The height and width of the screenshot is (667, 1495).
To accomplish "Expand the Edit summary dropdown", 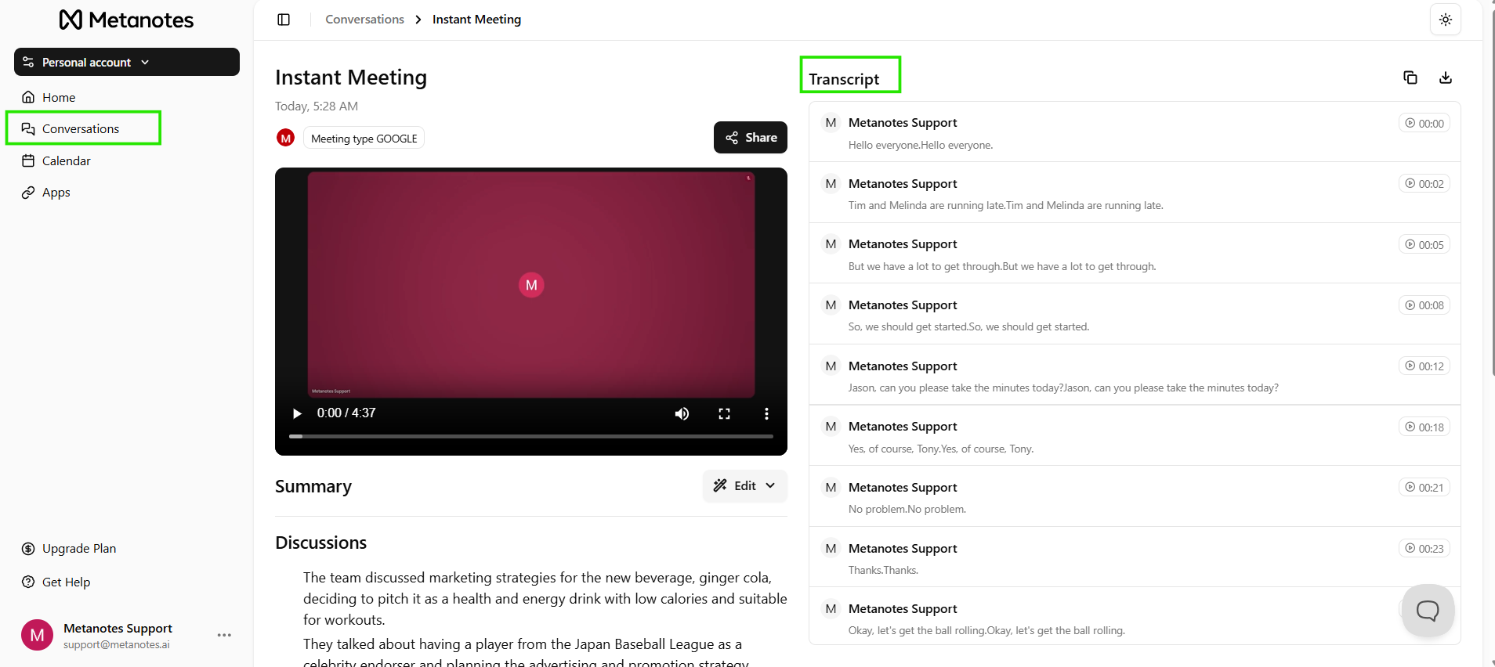I will click(x=744, y=486).
